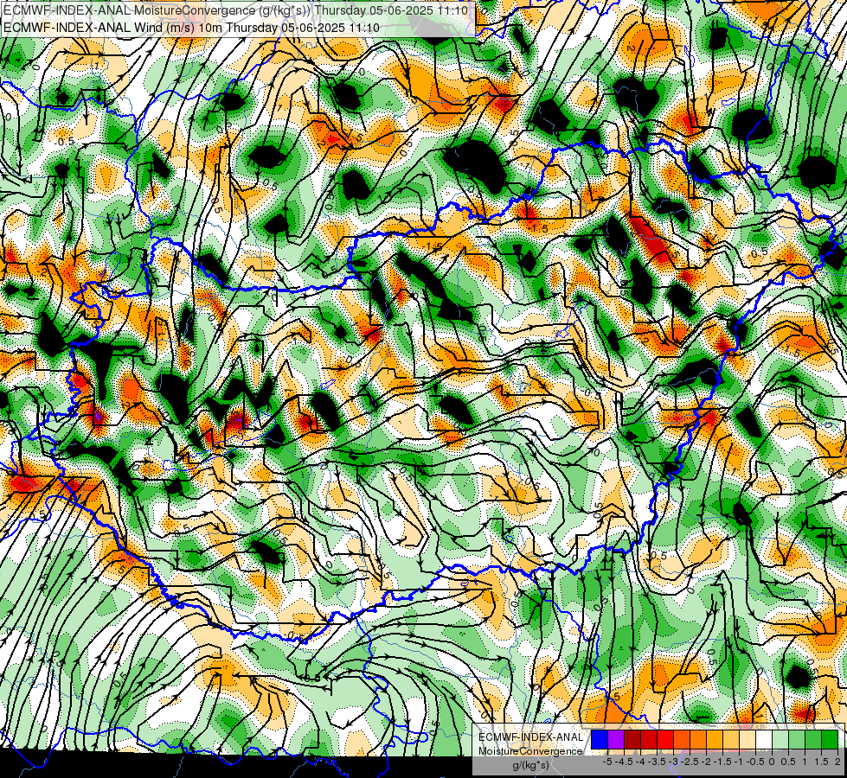Click the legend scale value 2

837,762
